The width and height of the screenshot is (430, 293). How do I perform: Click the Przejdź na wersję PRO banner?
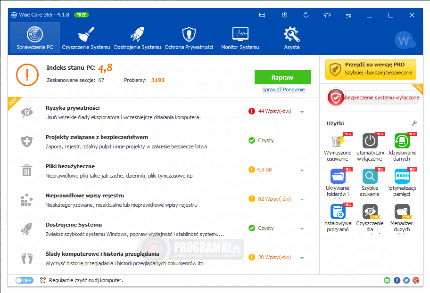coord(371,69)
